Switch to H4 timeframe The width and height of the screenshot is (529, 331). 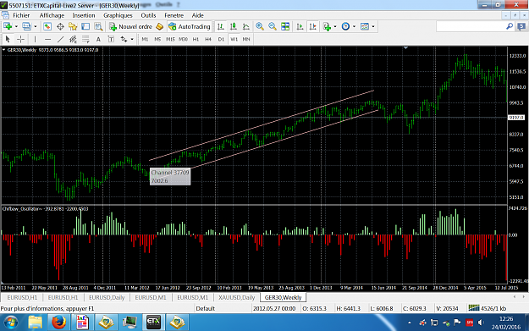[x=208, y=39]
